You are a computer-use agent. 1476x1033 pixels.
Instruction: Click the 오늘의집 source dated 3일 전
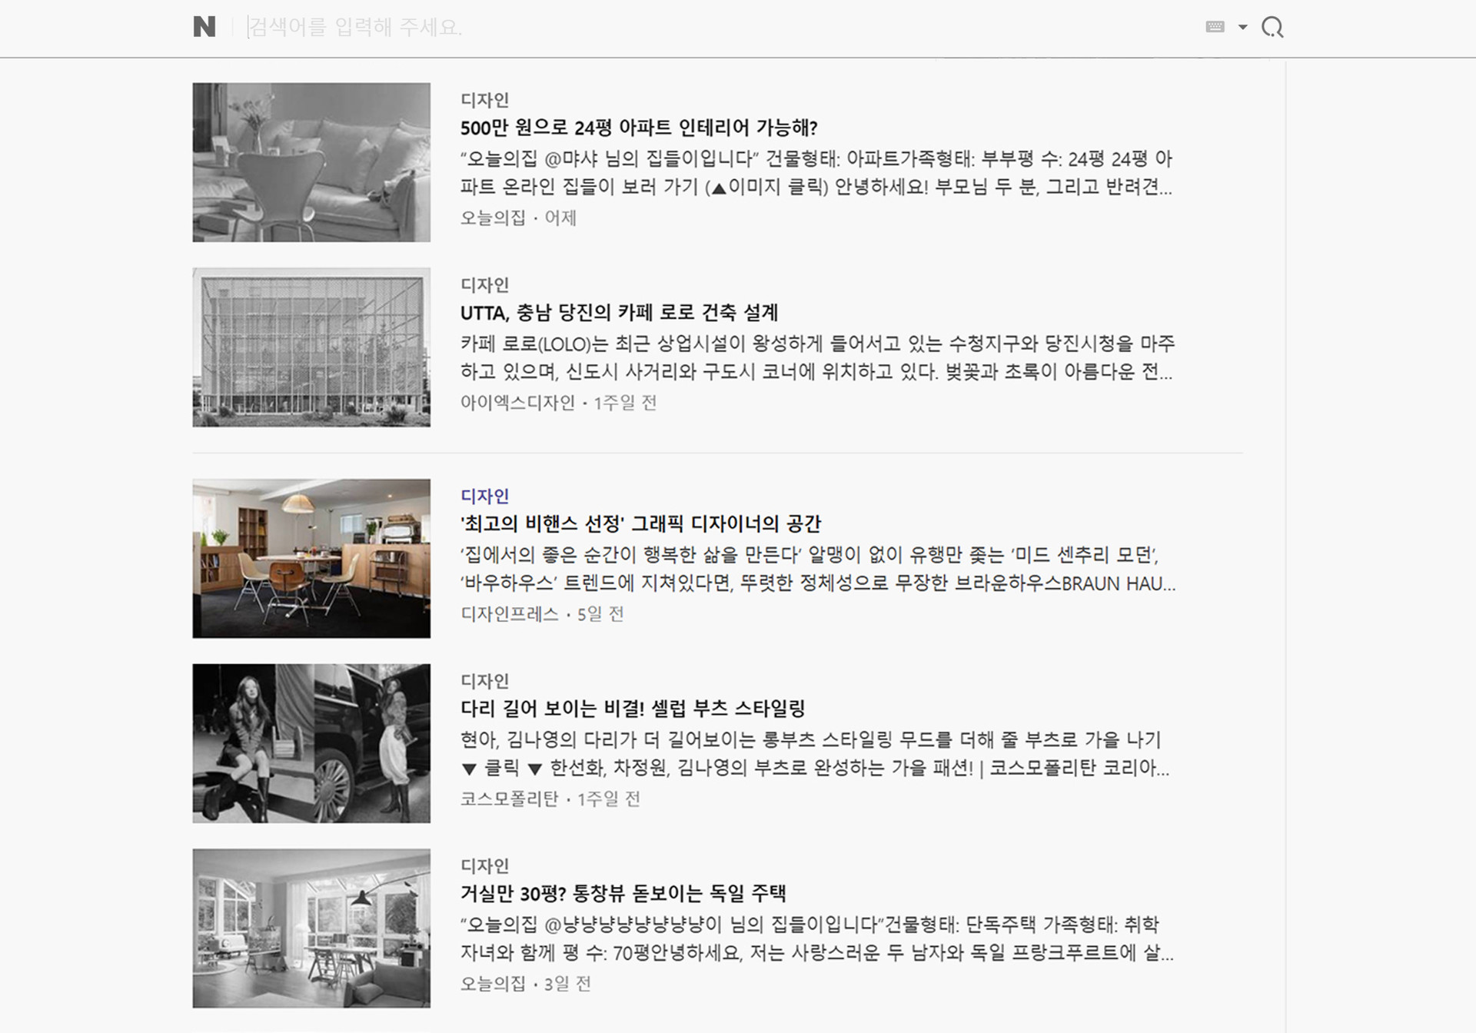(493, 984)
